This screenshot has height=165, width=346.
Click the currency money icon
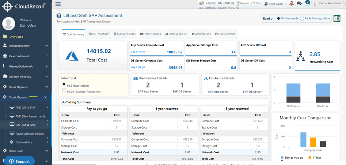tap(201, 3)
